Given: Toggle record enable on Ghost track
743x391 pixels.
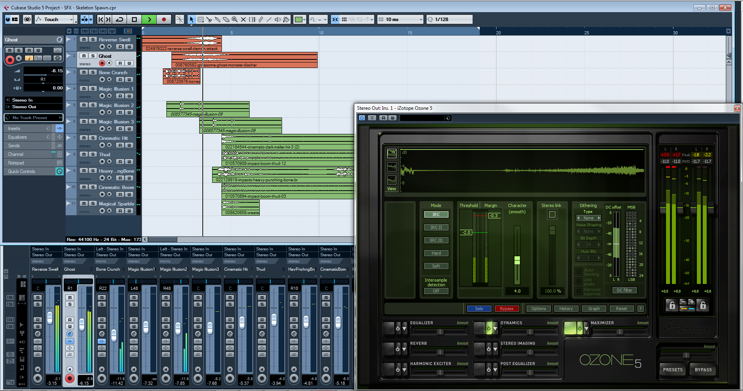Looking at the screenshot, I should click(102, 63).
